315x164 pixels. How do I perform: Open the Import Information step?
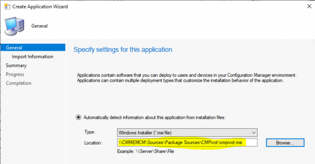tap(33, 57)
